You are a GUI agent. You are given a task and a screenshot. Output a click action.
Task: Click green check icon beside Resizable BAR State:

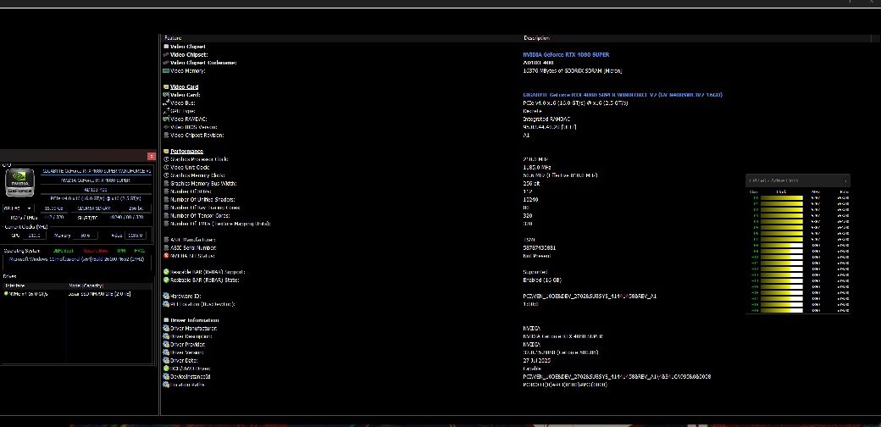tap(166, 280)
